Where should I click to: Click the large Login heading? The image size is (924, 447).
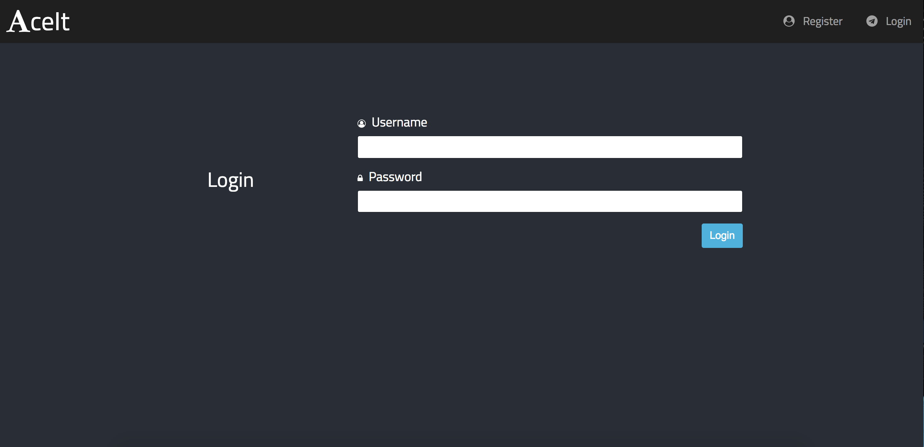(x=230, y=180)
